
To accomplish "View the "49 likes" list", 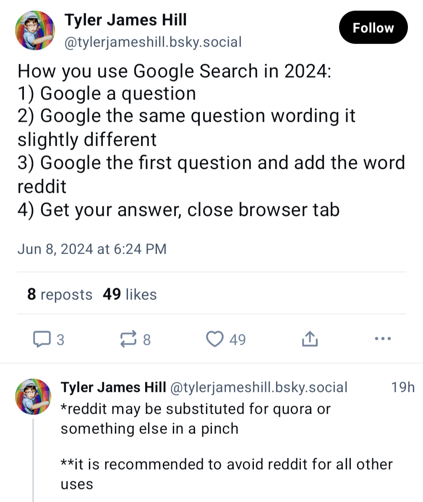I will (129, 294).
